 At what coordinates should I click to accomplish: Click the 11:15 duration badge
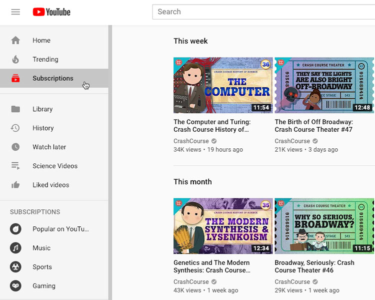[362, 248]
